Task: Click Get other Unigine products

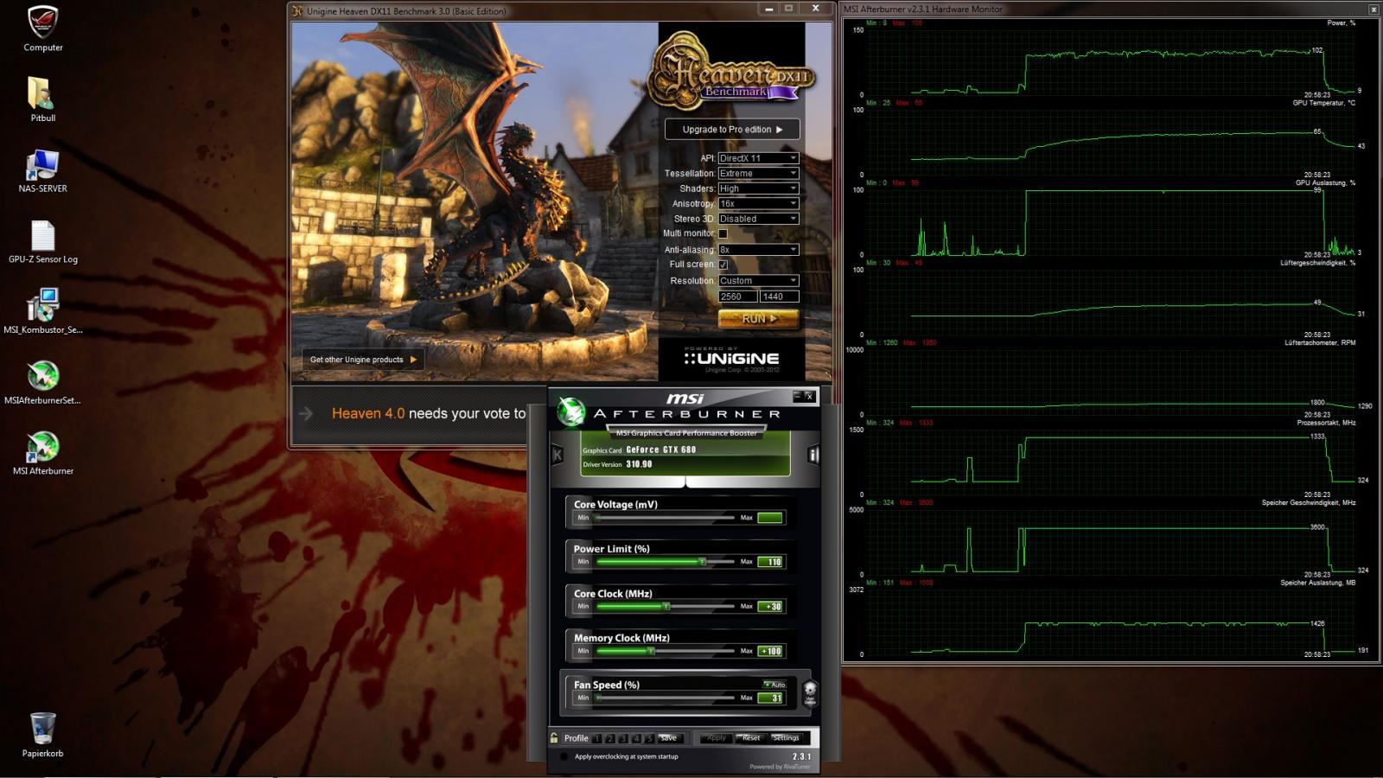Action: pos(362,360)
